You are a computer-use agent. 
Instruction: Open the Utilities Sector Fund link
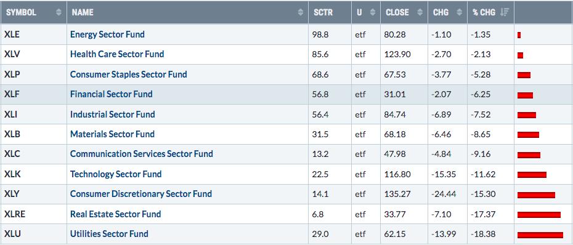pos(109,234)
